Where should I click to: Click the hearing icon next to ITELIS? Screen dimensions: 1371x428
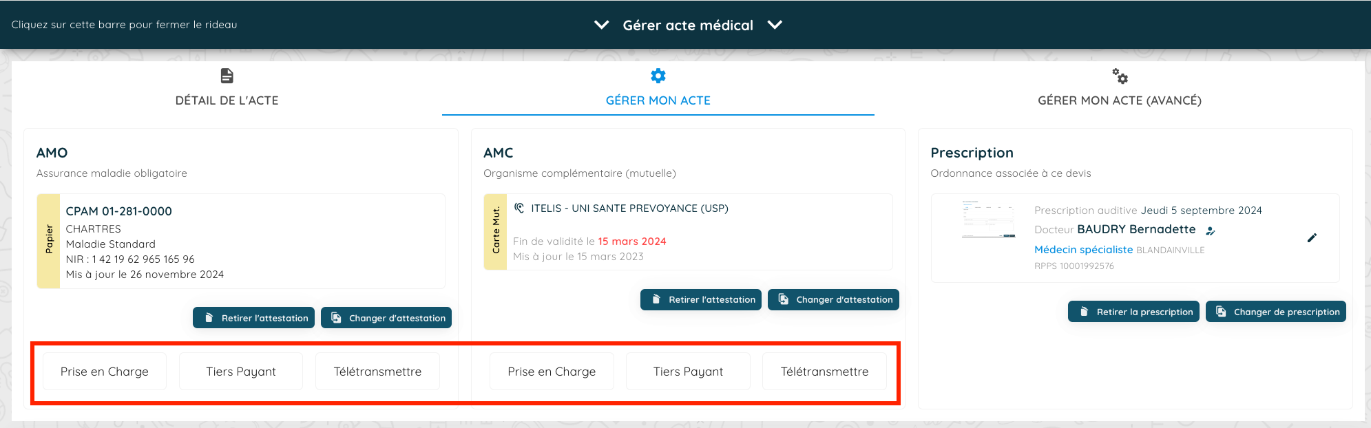point(519,208)
